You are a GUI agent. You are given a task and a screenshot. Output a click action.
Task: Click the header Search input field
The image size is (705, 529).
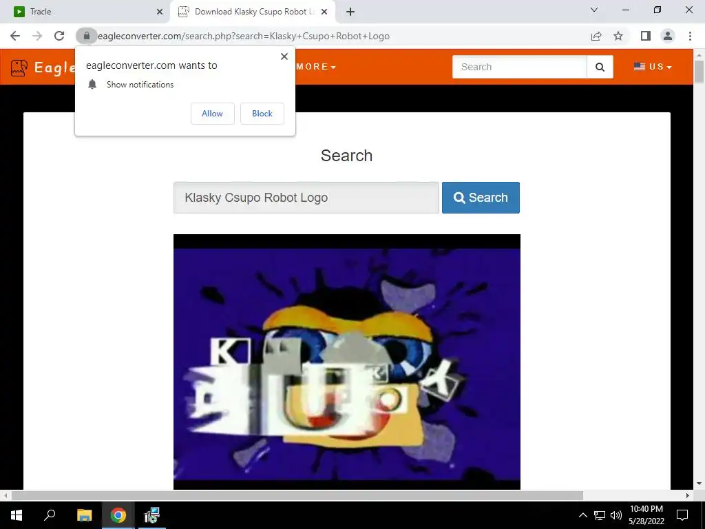519,67
